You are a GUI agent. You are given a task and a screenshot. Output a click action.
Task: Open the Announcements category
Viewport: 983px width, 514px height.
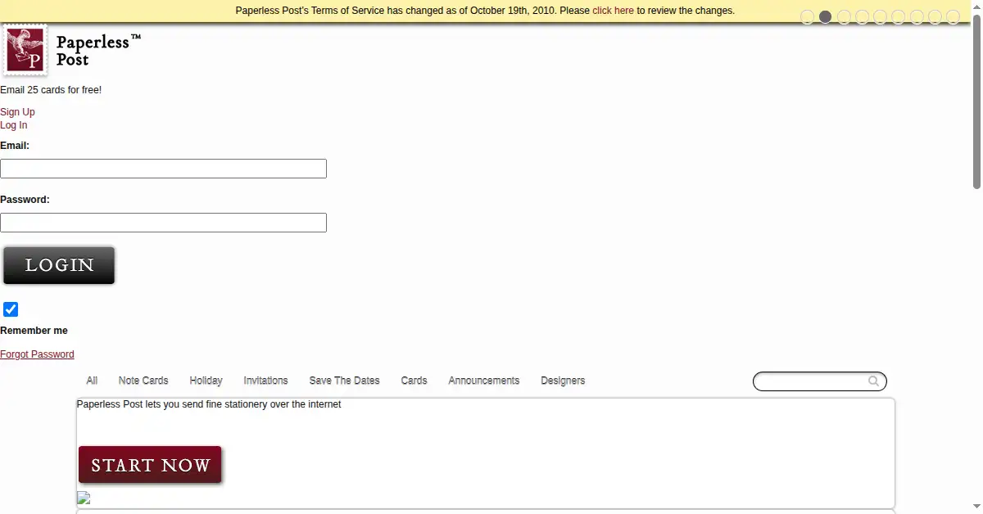[484, 381]
